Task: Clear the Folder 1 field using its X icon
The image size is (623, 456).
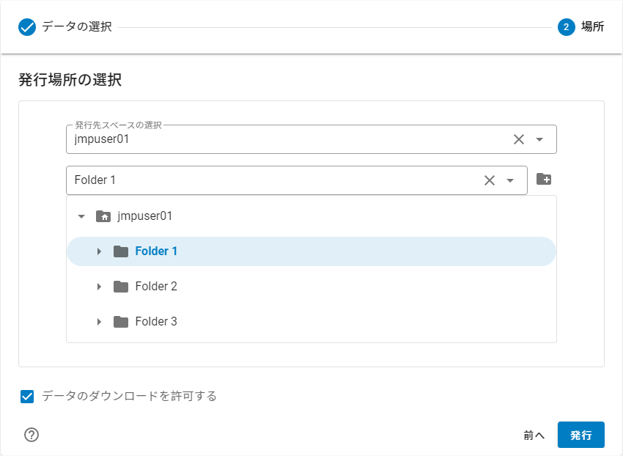Action: click(x=489, y=180)
